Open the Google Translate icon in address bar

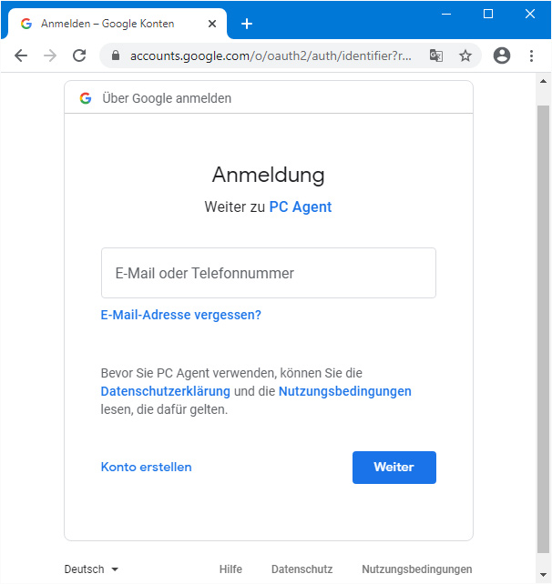click(436, 55)
